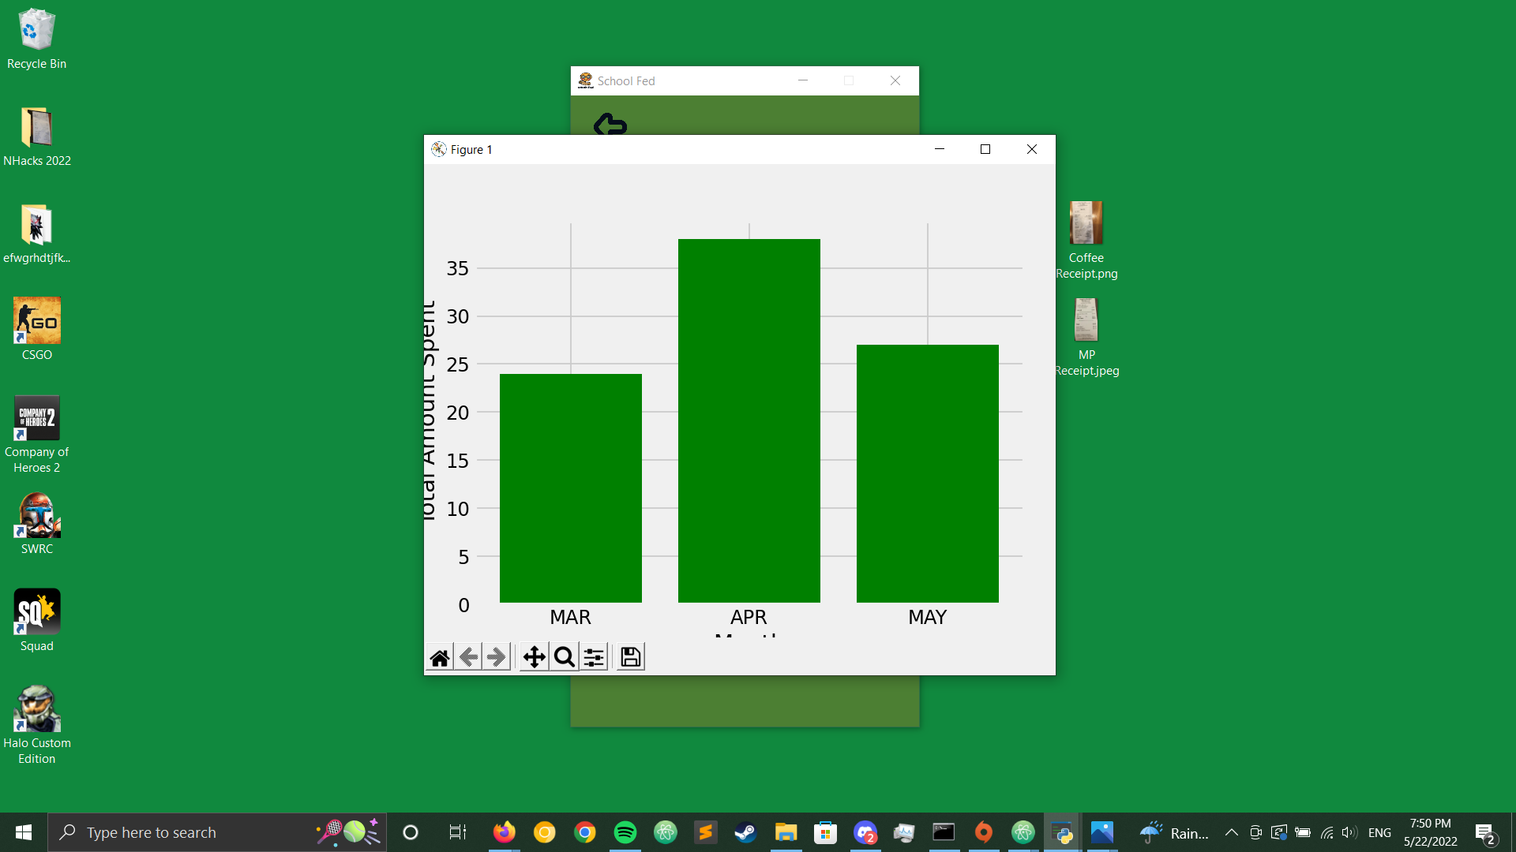This screenshot has width=1516, height=852.
Task: Open the notification center icon
Action: (1484, 832)
